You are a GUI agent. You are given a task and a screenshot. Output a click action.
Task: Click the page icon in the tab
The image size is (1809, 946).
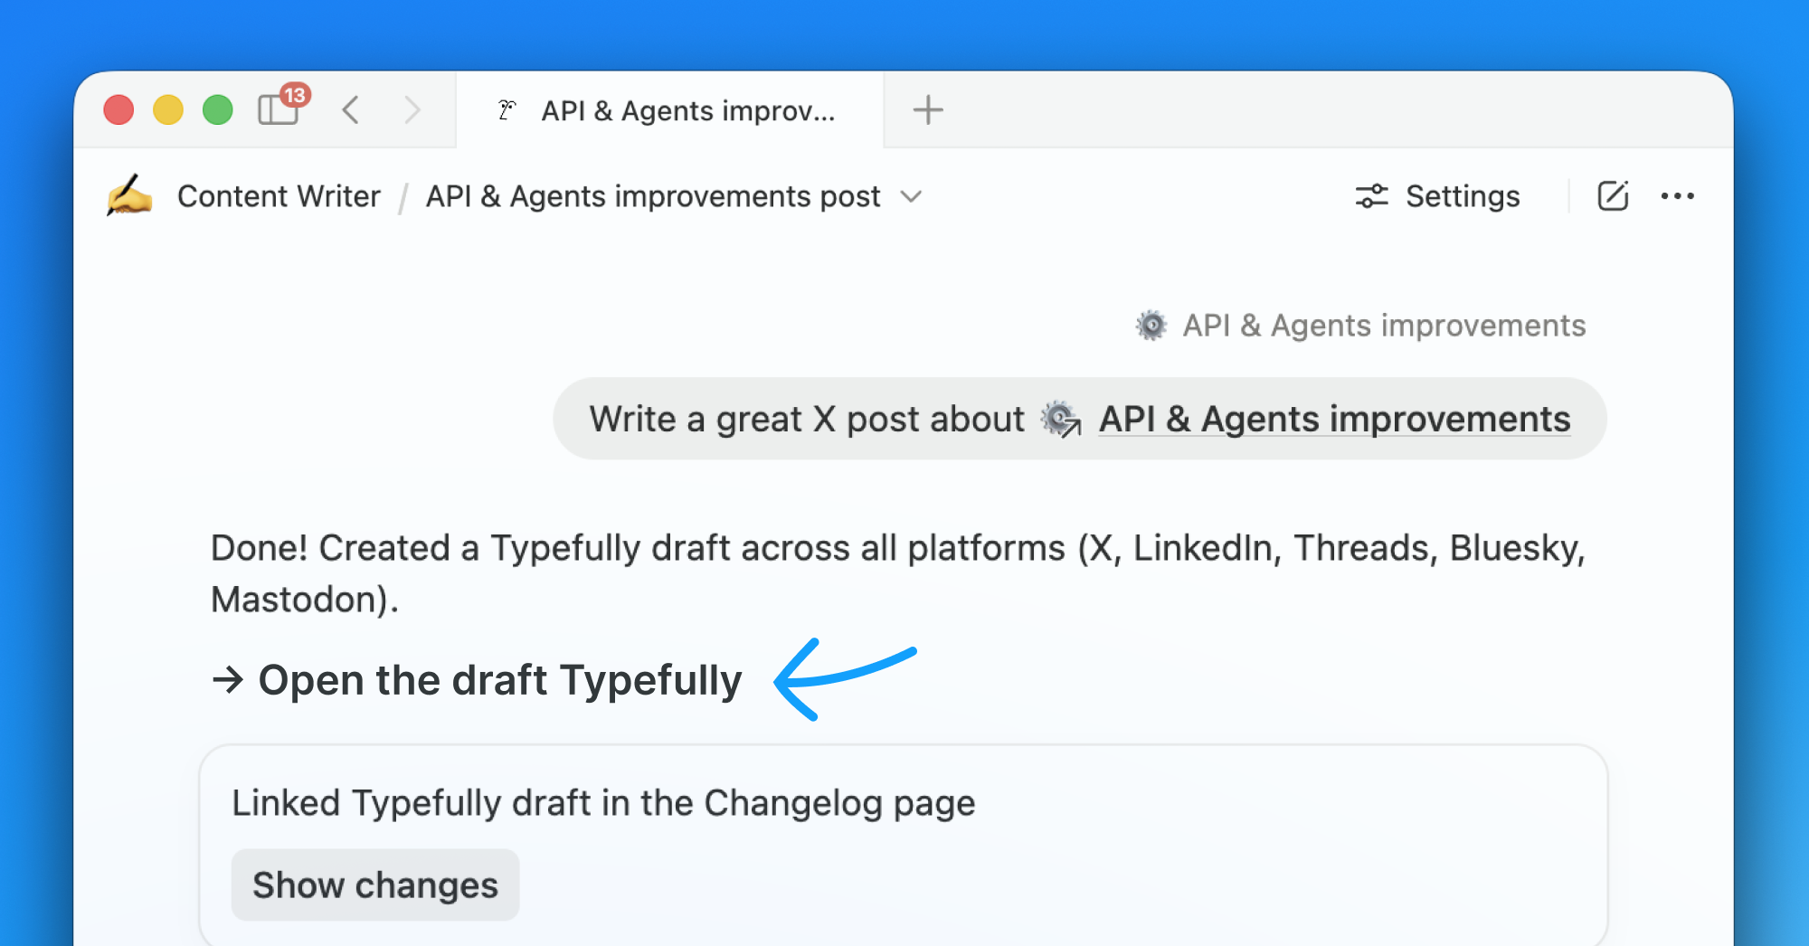tap(507, 110)
